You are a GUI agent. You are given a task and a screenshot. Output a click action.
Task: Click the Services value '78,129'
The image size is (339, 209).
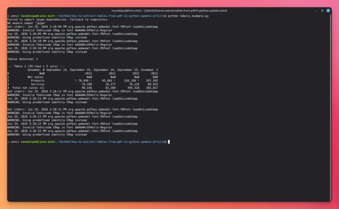pos(134,84)
